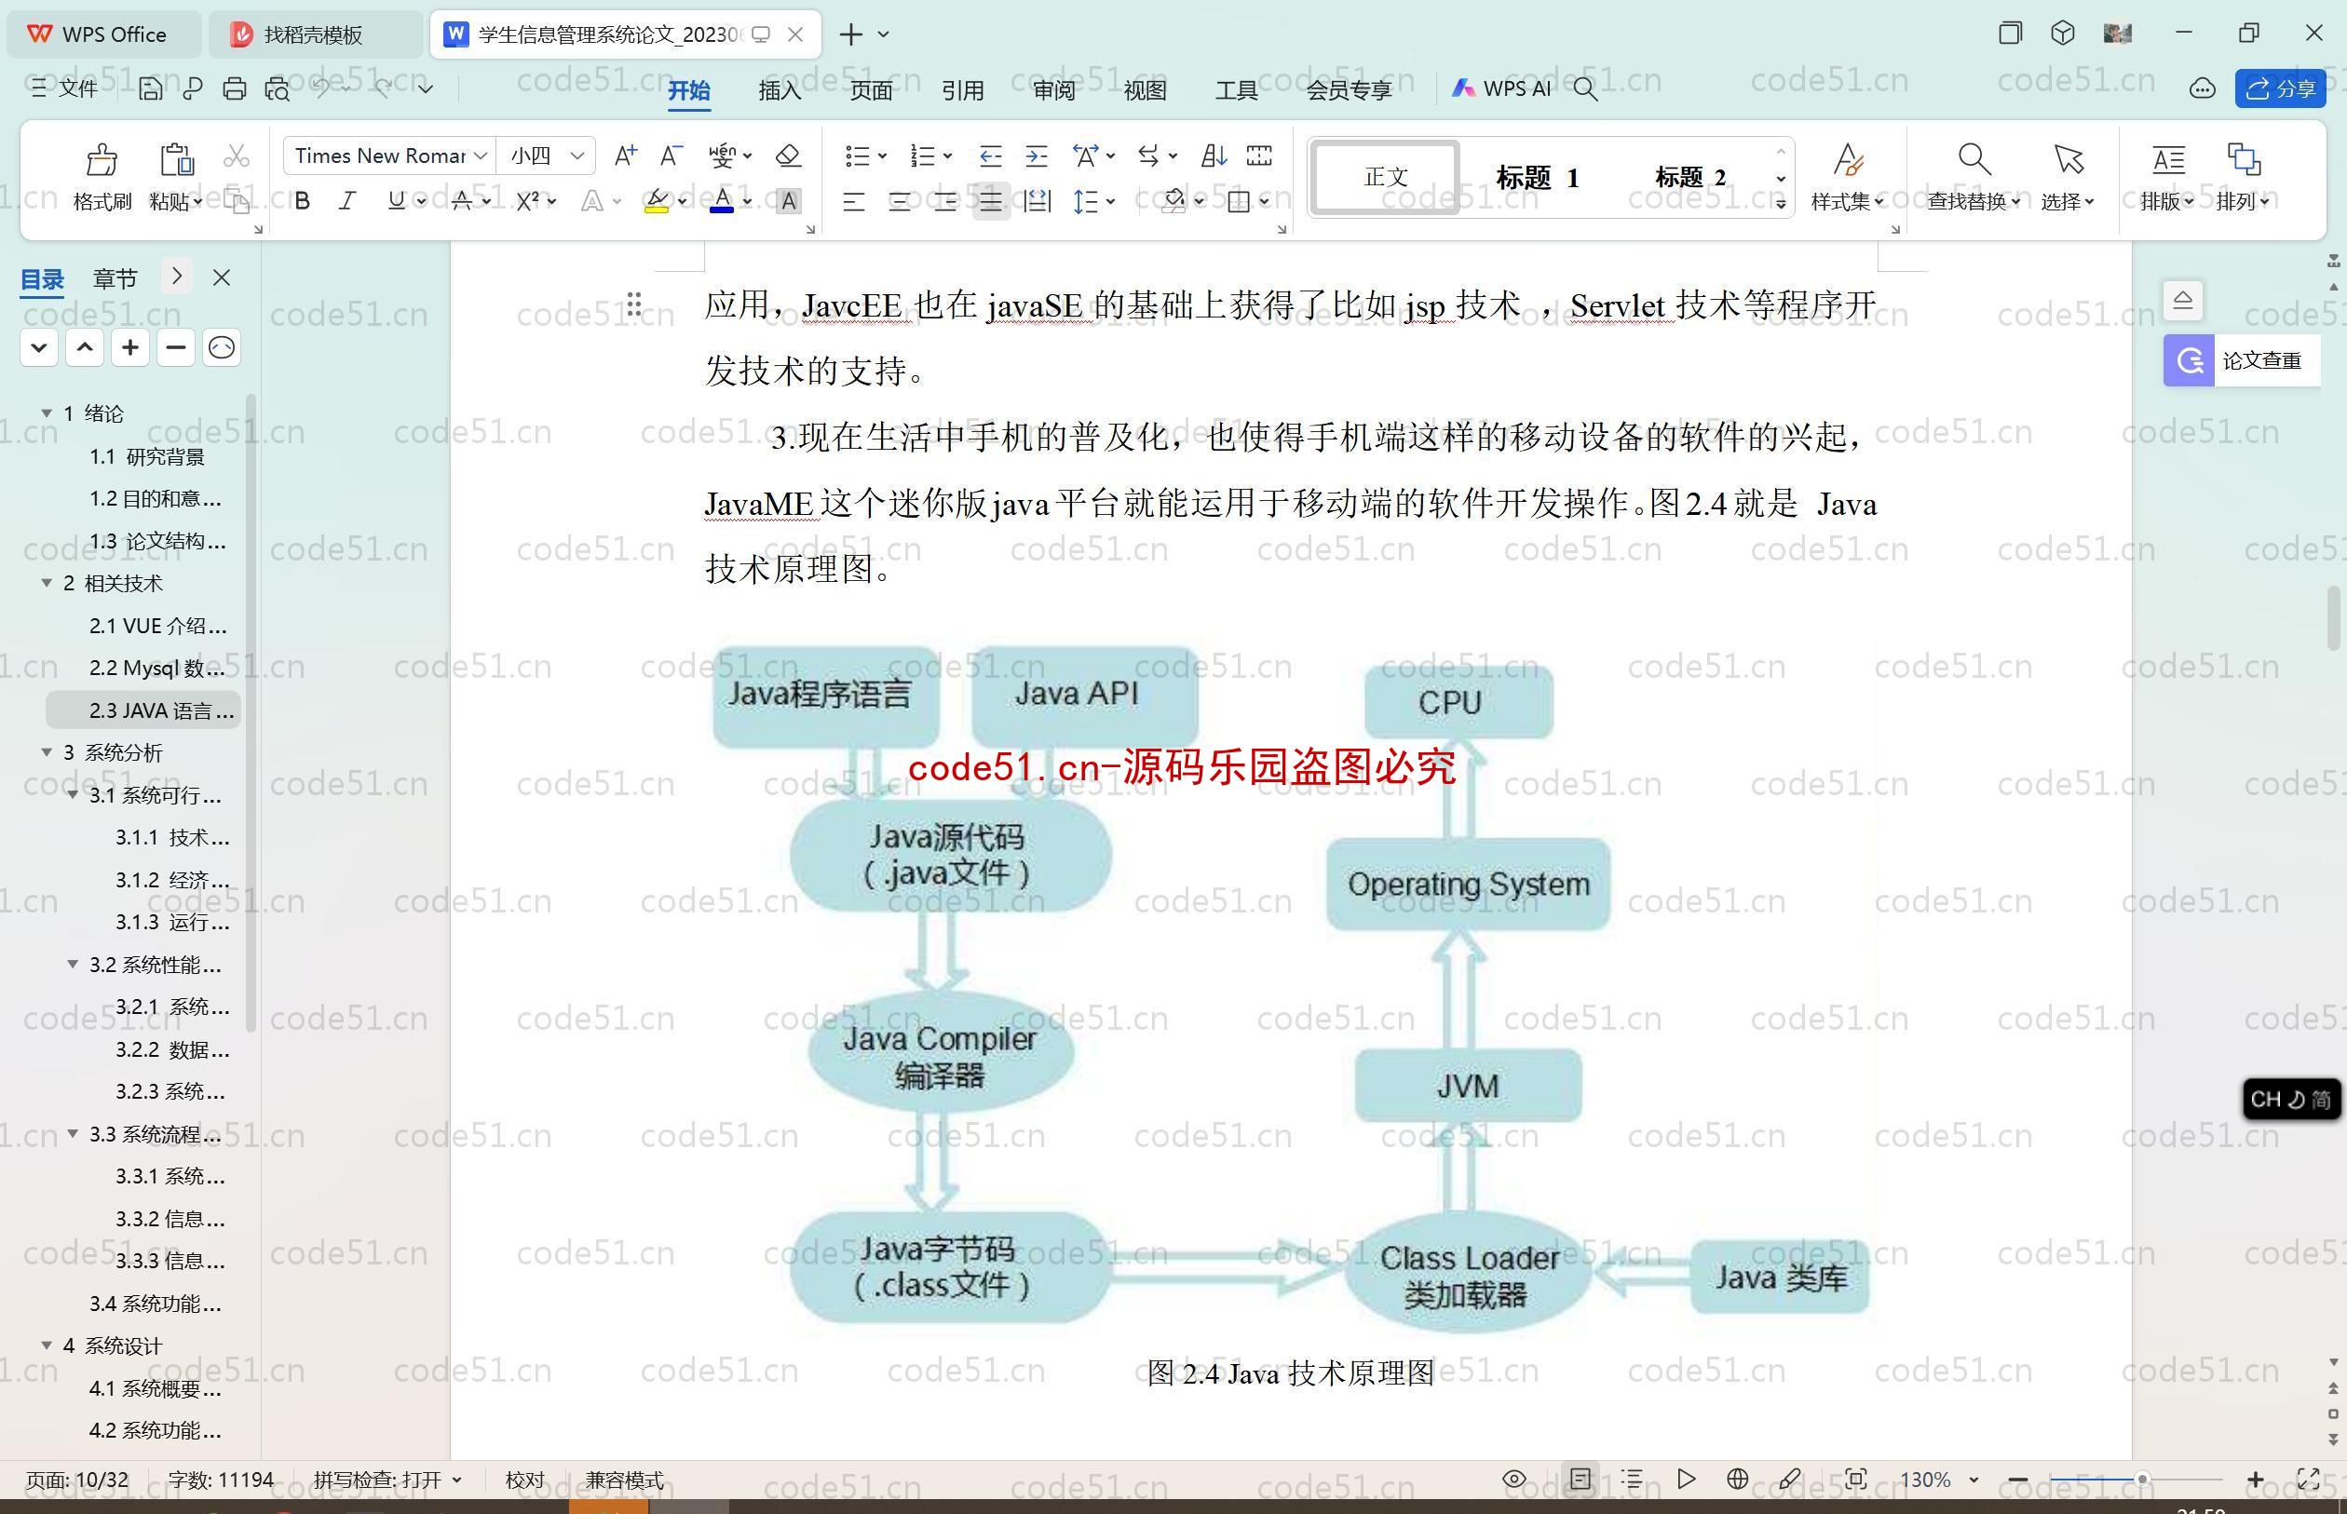This screenshot has height=1514, width=2347.
Task: Click the web layout globe icon in status bar
Action: [x=1737, y=1480]
